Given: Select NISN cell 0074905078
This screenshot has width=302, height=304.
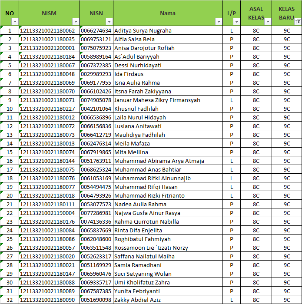Looking at the screenshot, I should tap(96, 100).
